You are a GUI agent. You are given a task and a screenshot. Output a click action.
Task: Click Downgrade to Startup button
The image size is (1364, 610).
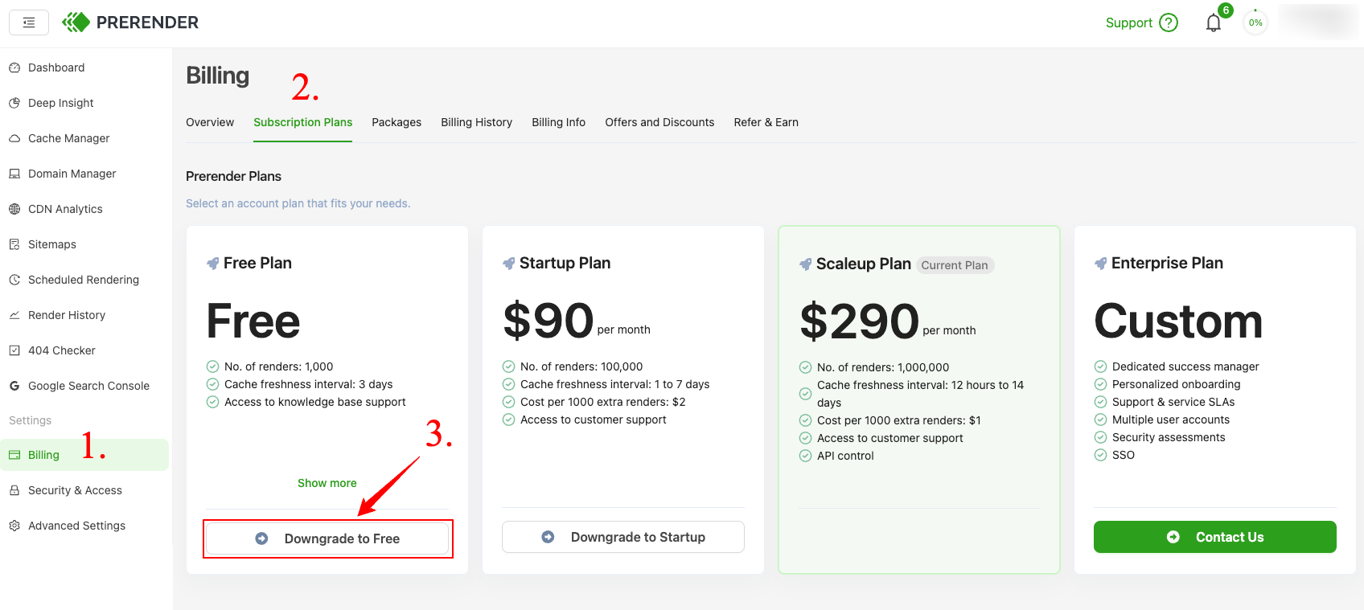tap(623, 537)
